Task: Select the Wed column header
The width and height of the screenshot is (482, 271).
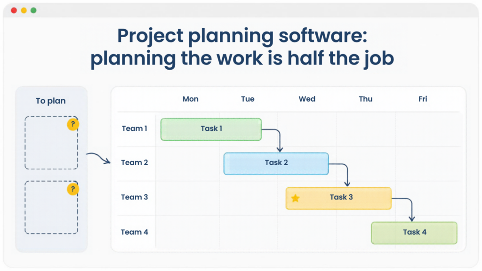Action: tap(307, 99)
